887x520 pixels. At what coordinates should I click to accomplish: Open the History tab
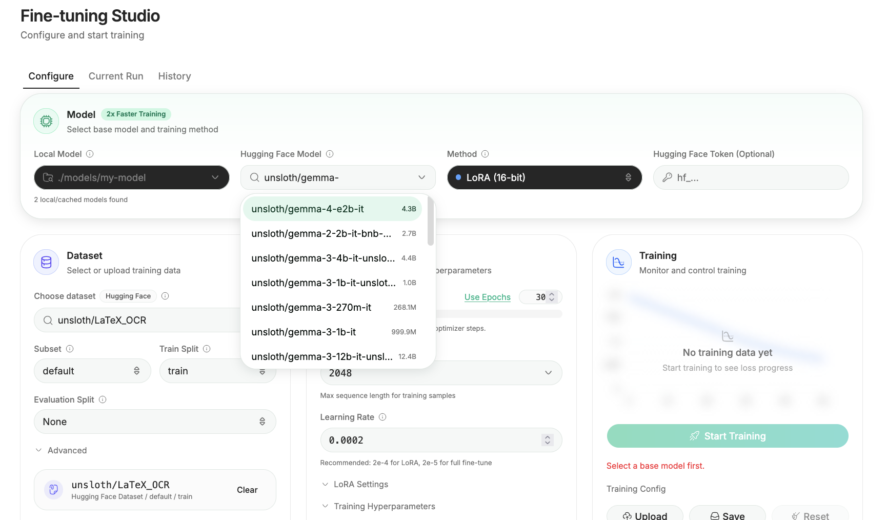tap(174, 76)
